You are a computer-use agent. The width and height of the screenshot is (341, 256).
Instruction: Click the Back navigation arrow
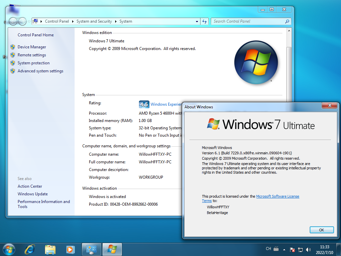(13, 21)
